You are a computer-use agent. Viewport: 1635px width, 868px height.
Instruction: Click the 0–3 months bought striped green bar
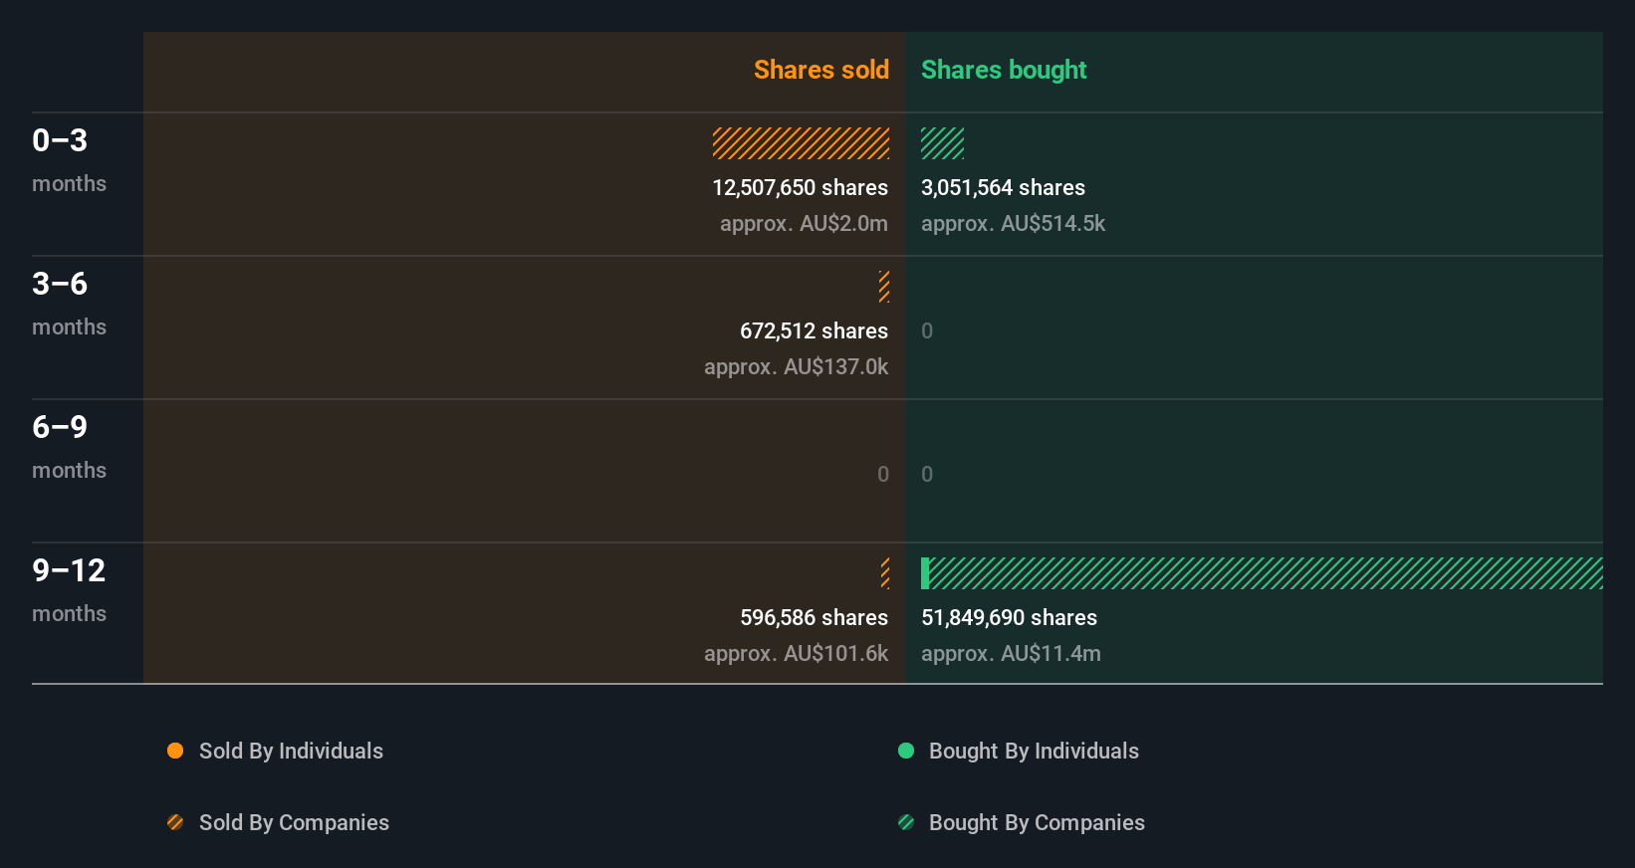tap(942, 143)
